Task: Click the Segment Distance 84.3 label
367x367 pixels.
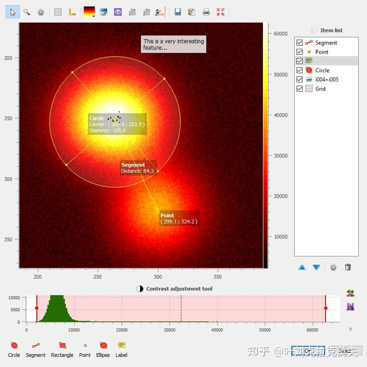Action: (138, 168)
